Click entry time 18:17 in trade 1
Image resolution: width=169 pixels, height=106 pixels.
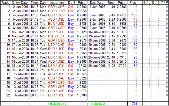tap(34, 7)
